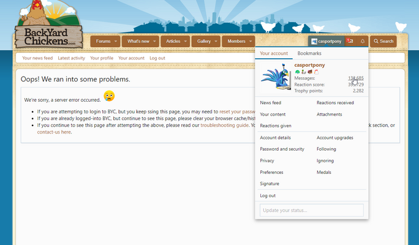Open the inbox envelope icon
This screenshot has height=245, width=419.
coord(350,41)
